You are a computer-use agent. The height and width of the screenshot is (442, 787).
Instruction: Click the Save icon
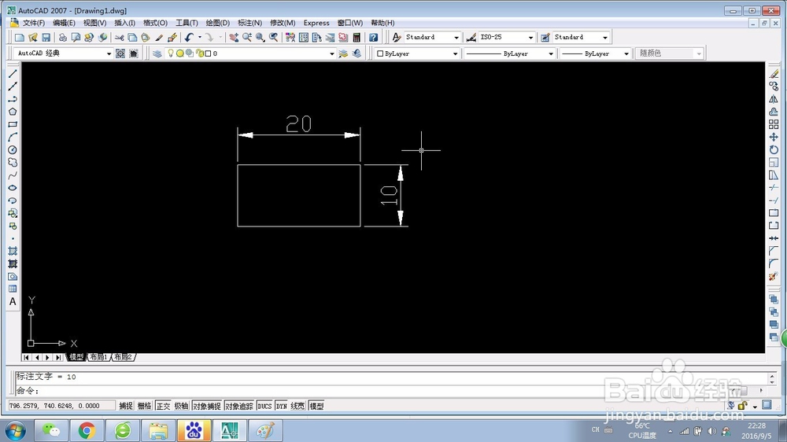[46, 37]
